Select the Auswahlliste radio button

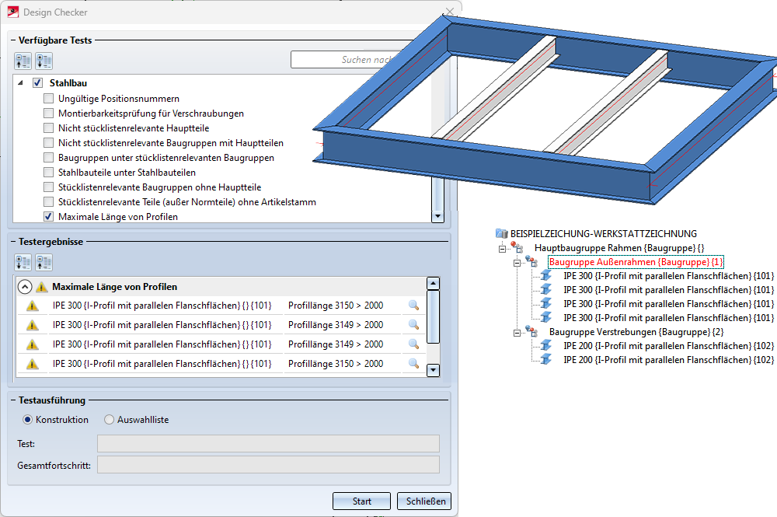click(x=109, y=420)
